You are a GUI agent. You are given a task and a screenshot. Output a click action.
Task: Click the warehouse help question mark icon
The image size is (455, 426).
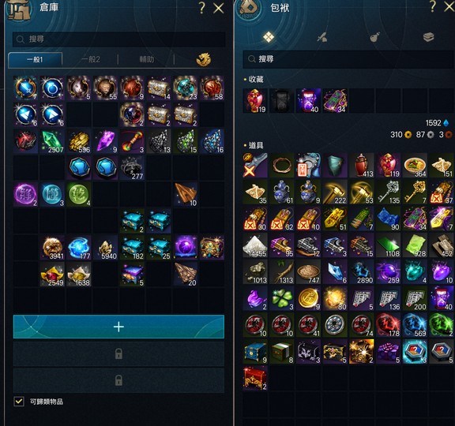[x=202, y=8]
